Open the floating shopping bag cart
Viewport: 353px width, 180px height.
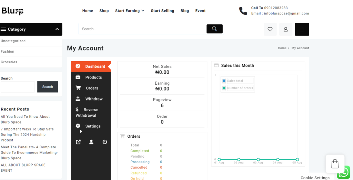335,164
